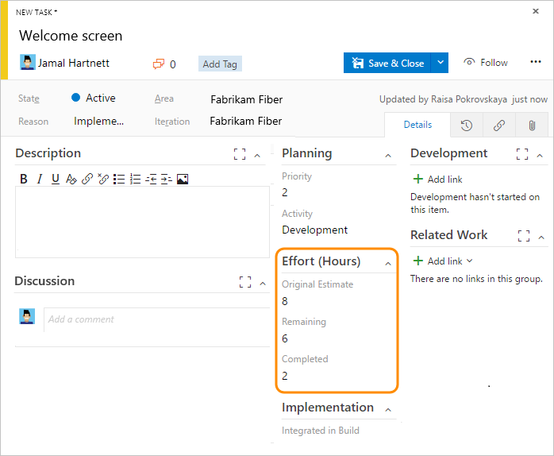Click Save & Close button
Screen dimensions: 554x456
[x=387, y=63]
